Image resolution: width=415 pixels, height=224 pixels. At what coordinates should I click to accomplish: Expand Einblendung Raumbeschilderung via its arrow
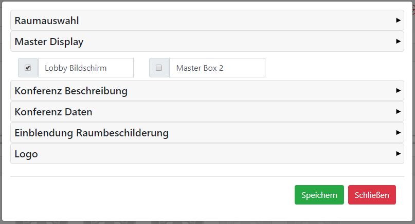click(399, 132)
